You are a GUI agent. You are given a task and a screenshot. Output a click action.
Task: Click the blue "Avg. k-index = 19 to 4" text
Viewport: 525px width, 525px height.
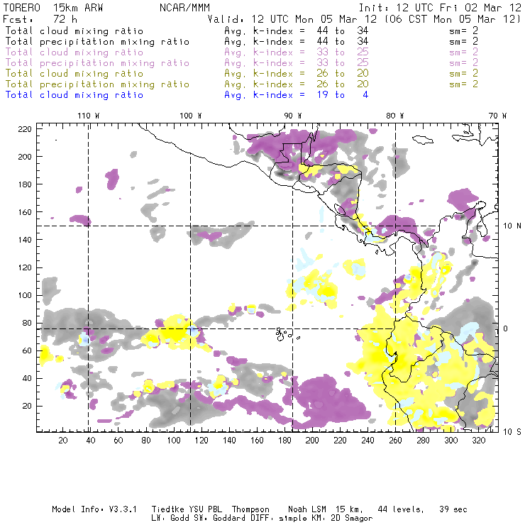[297, 95]
